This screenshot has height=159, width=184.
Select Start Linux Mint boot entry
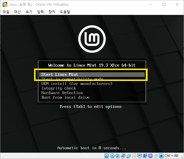[x=92, y=75]
